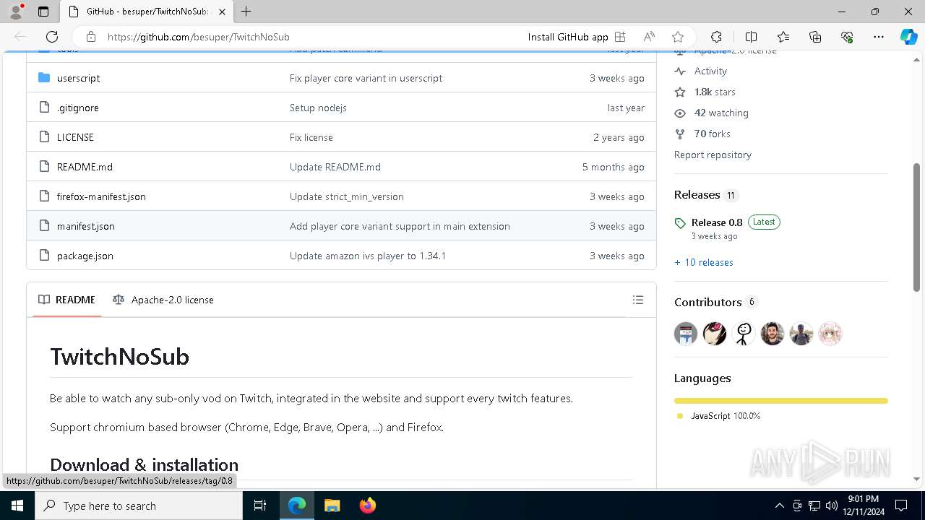
Task: Open the .gitignore file
Action: point(78,108)
